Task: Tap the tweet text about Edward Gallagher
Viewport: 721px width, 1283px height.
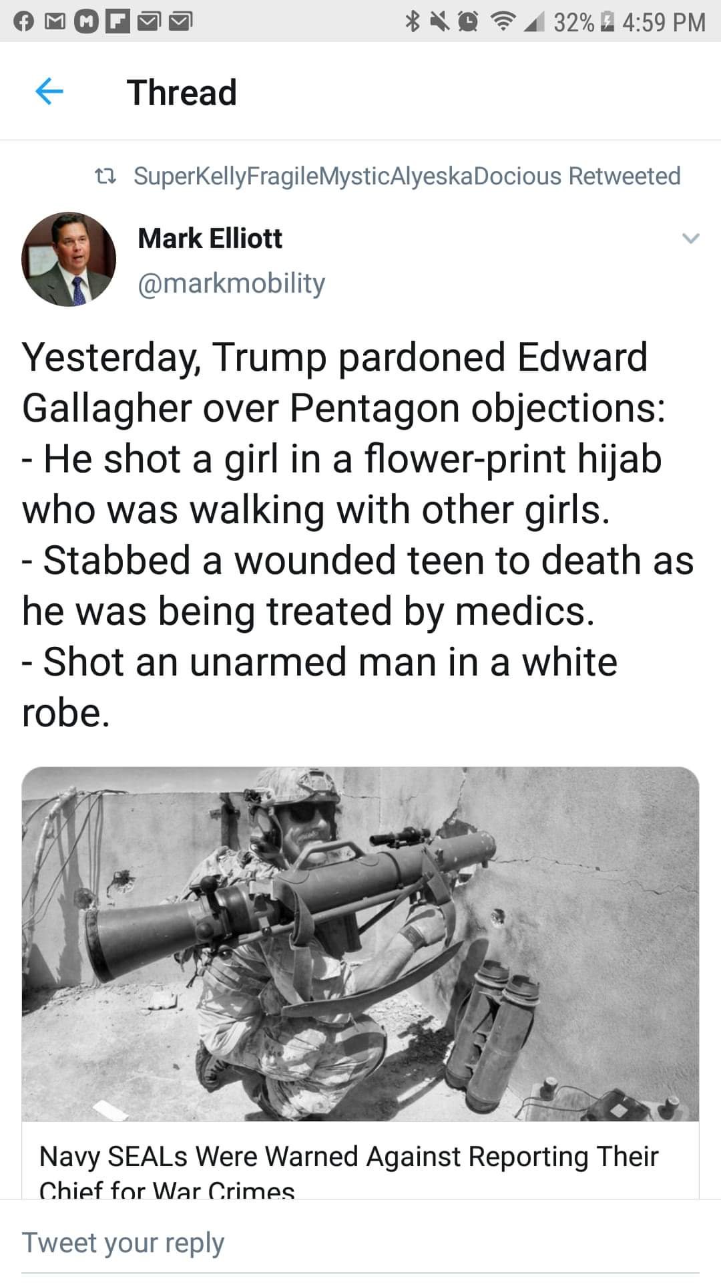Action: coord(358,535)
